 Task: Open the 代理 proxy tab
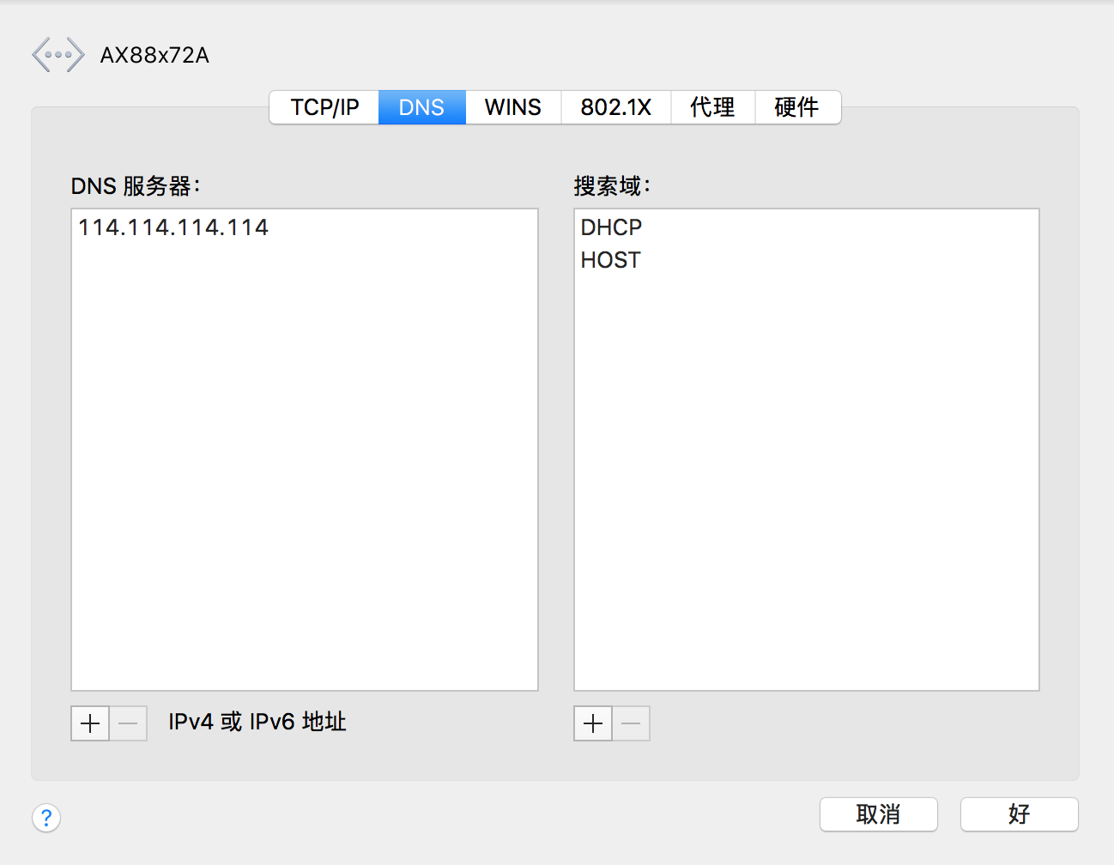click(712, 107)
